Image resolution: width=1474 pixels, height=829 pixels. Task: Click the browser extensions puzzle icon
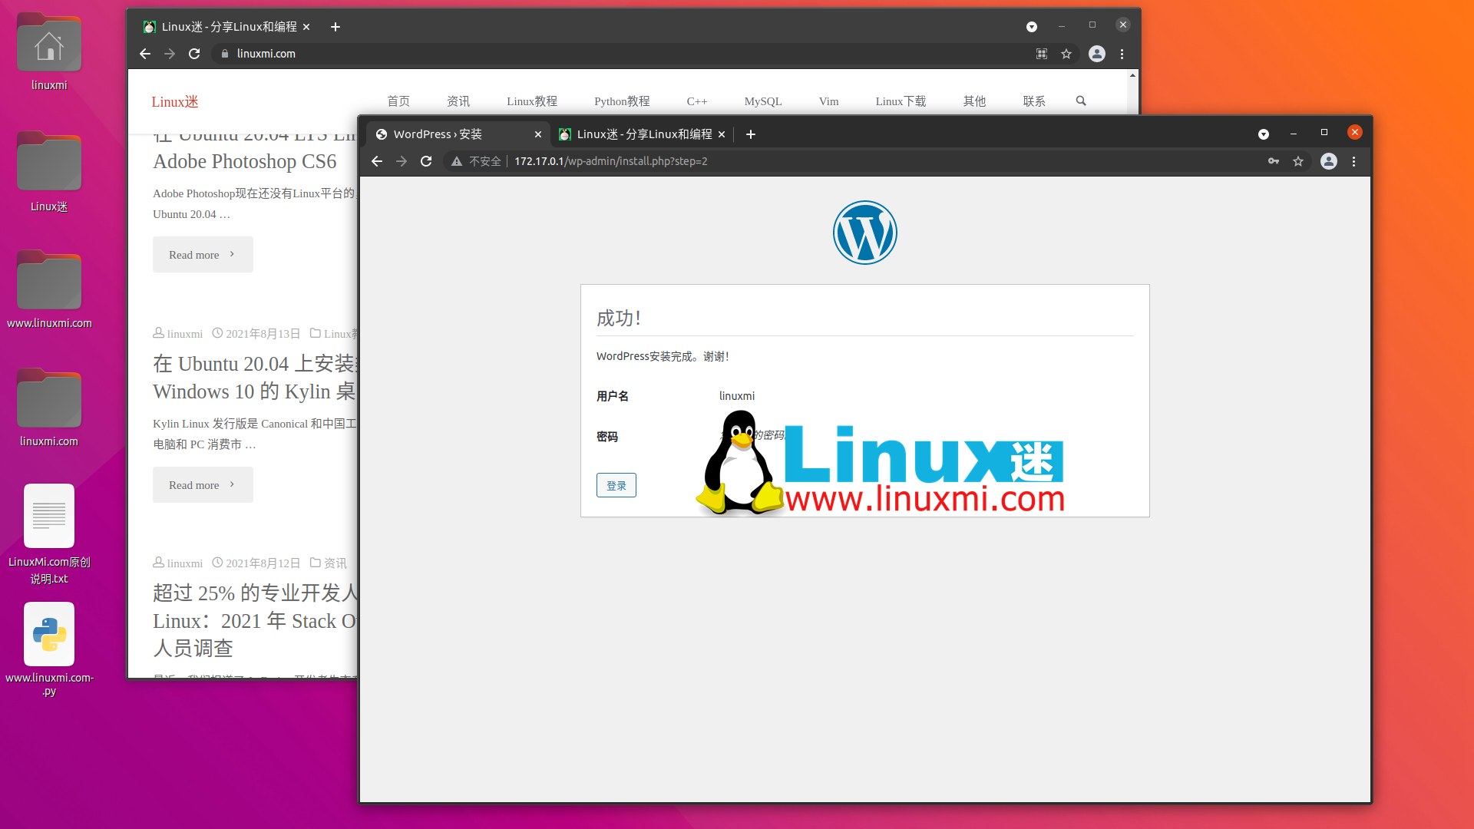click(1042, 54)
